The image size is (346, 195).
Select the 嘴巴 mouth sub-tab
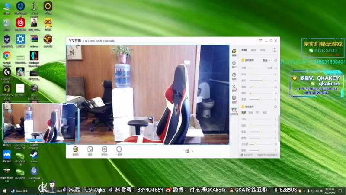(265, 113)
